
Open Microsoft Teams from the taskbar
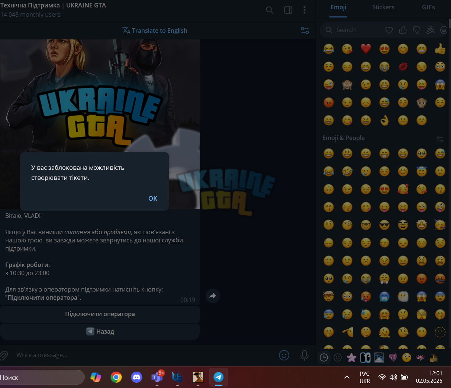coord(157,377)
